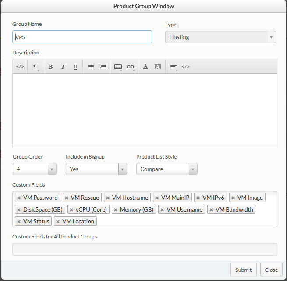Image resolution: width=287 pixels, height=281 pixels.
Task: Remove Disk Space (GB) field tag
Action: tap(19, 210)
